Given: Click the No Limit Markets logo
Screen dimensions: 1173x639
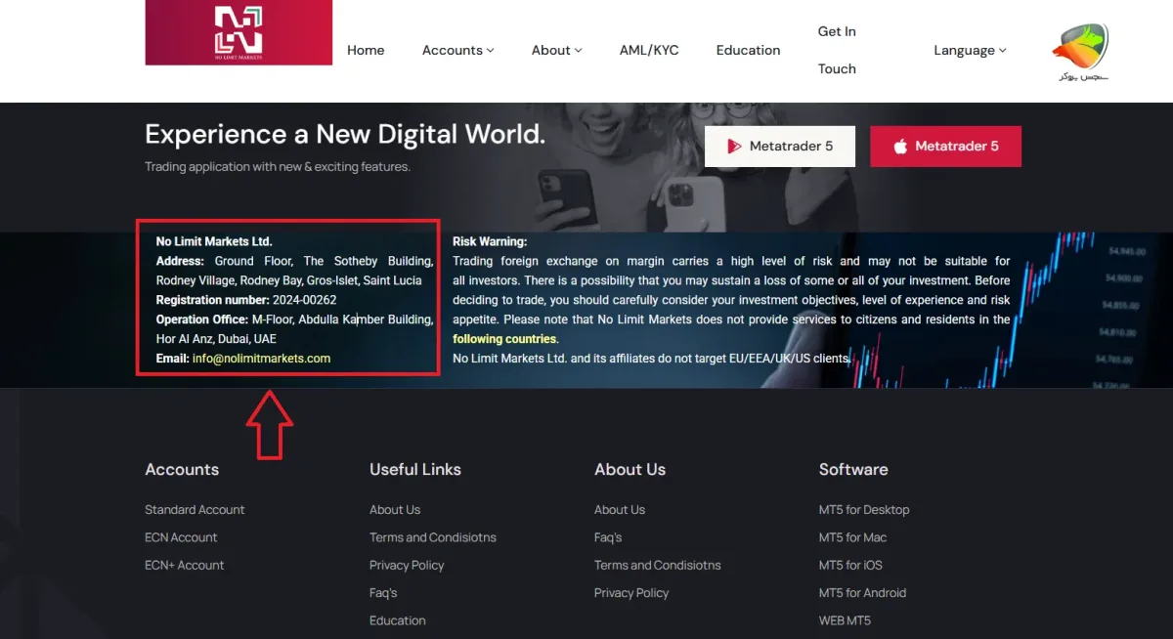Looking at the screenshot, I should pos(239,32).
